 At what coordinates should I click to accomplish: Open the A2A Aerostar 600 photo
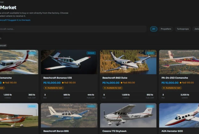[179, 115]
